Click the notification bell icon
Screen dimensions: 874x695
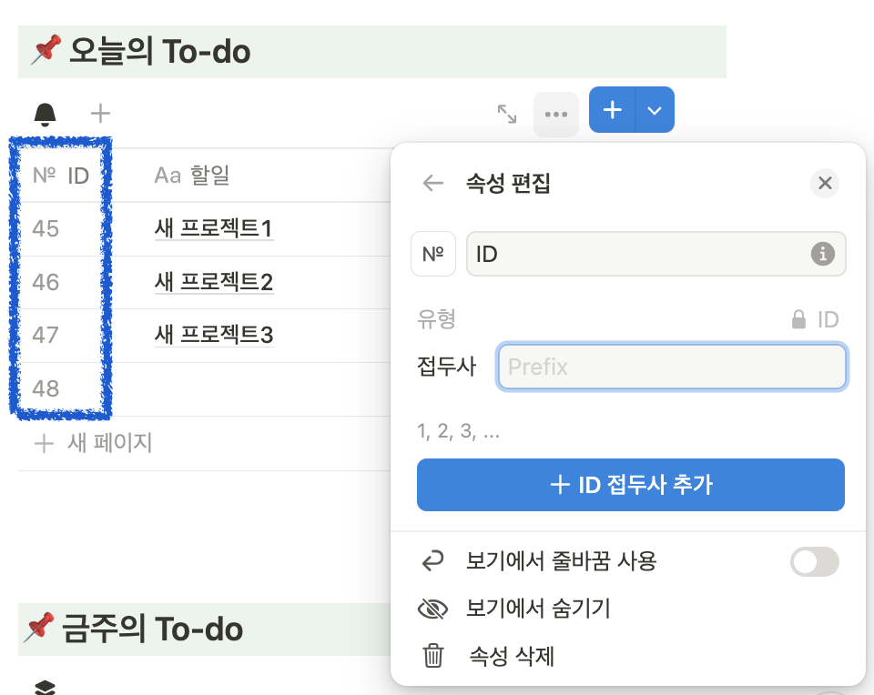[x=46, y=113]
